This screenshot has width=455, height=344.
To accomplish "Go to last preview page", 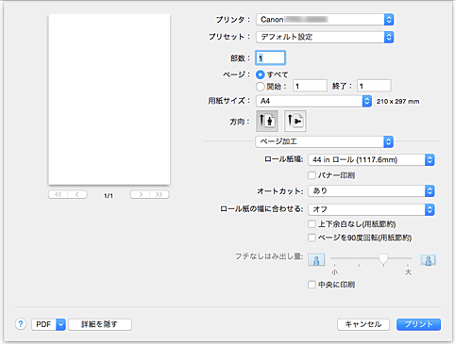I will (x=160, y=194).
